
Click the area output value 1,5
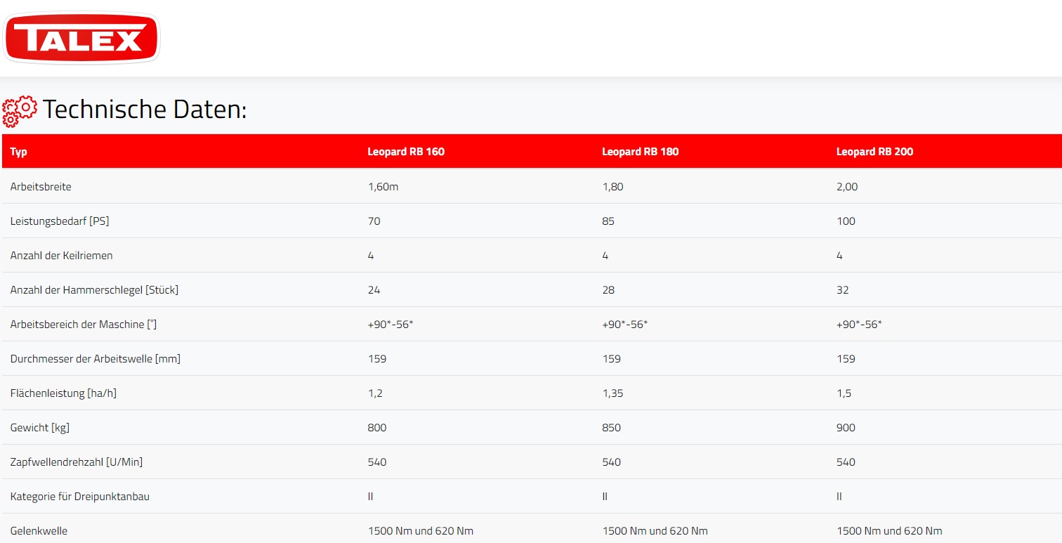[844, 393]
